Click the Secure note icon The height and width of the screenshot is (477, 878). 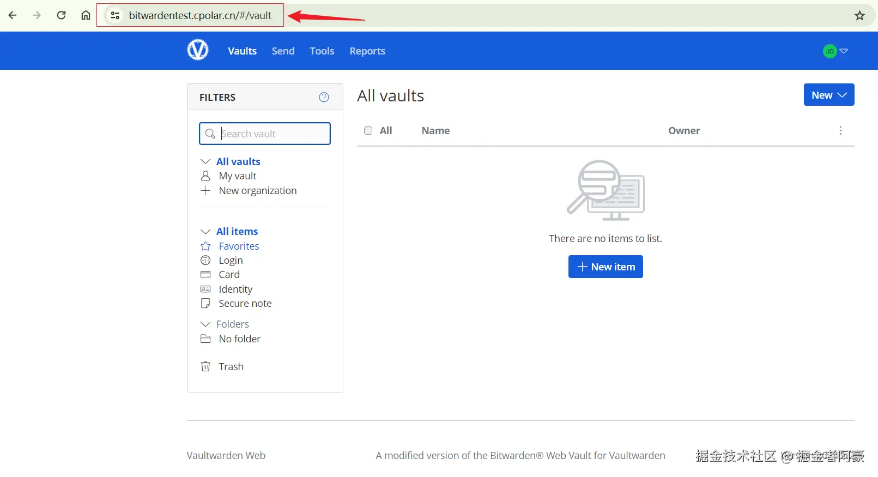click(x=205, y=304)
